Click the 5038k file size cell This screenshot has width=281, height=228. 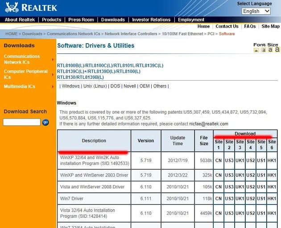point(204,160)
